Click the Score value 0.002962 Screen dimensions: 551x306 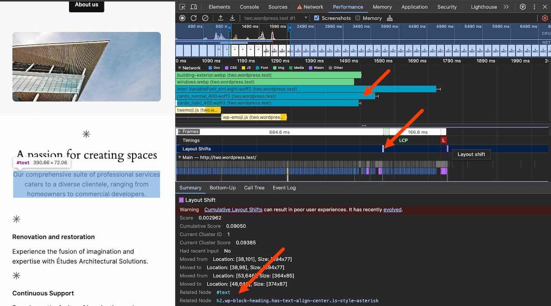[210, 218]
